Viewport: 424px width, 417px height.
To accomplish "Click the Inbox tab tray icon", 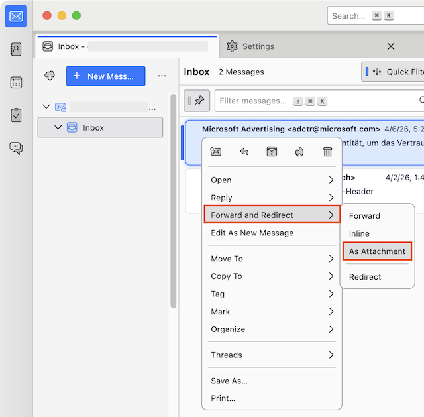I will (x=48, y=46).
